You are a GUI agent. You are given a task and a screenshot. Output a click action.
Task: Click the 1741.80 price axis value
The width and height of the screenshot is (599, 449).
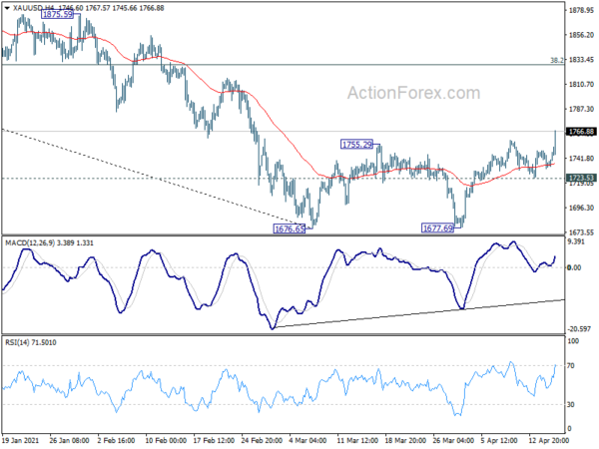(x=581, y=159)
